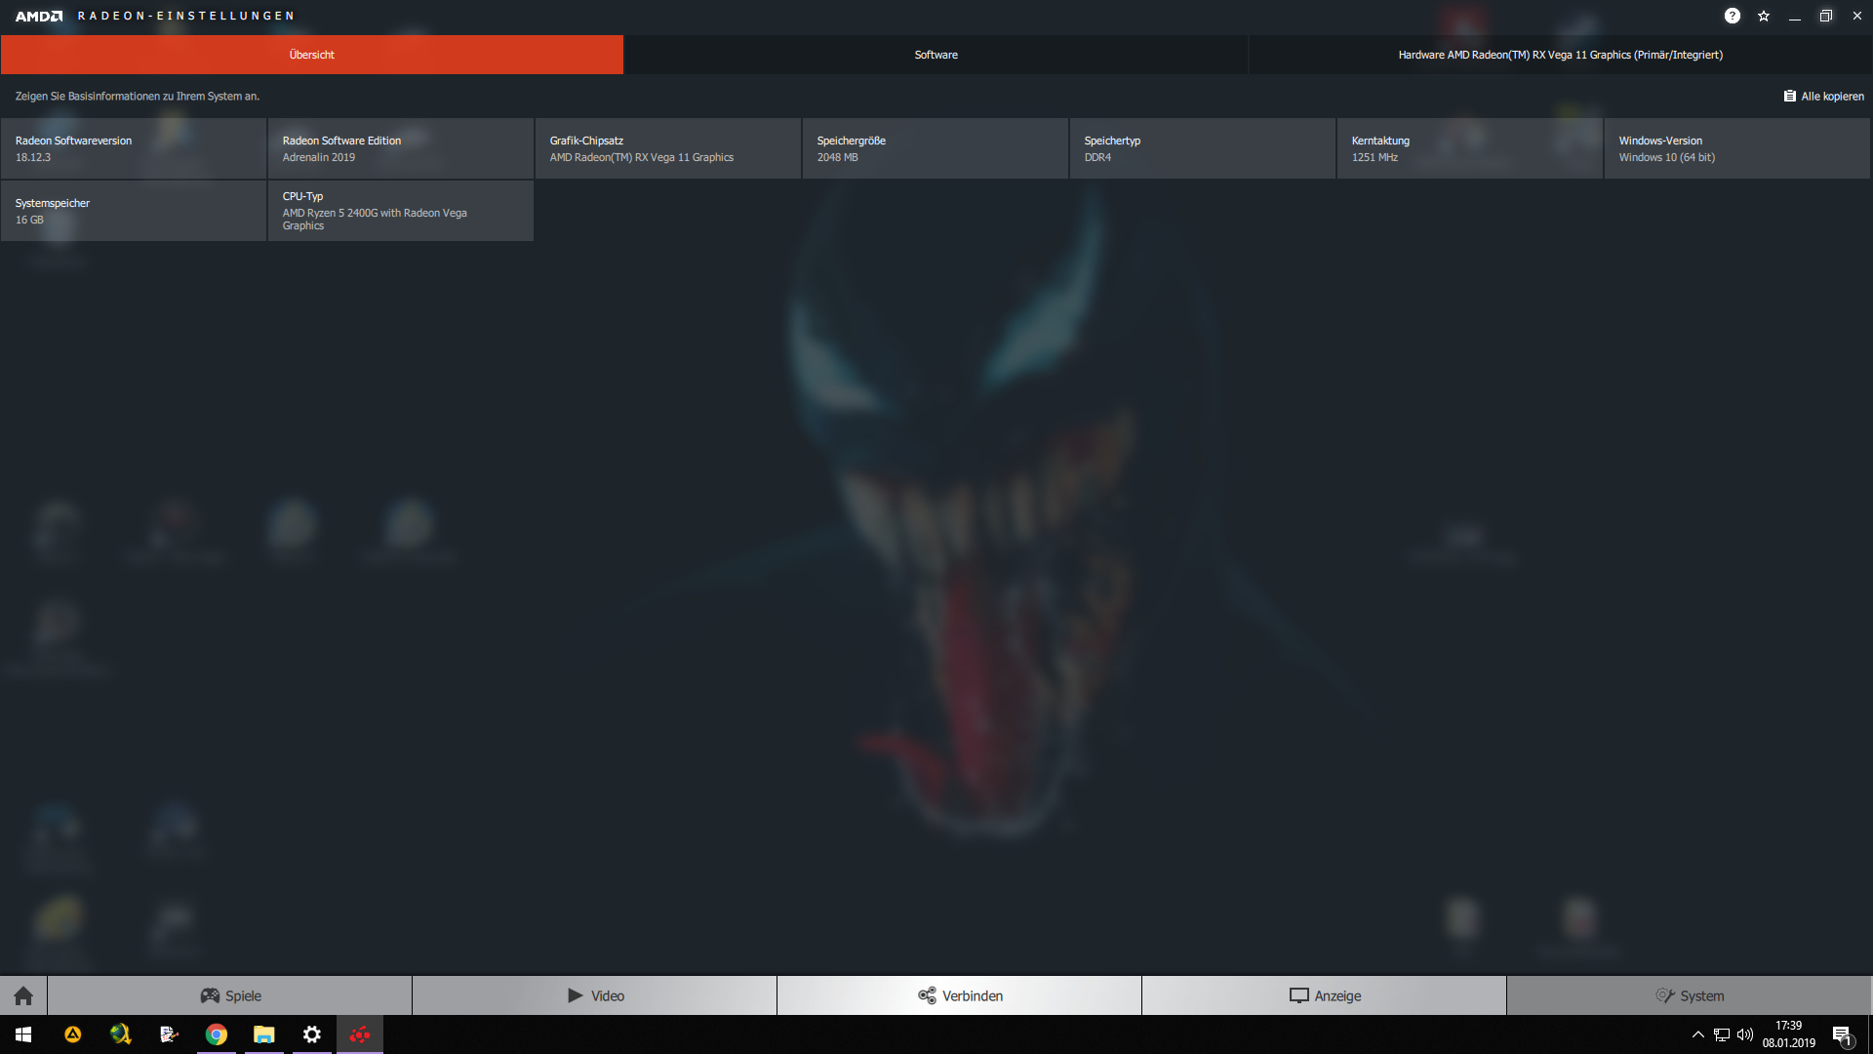Open the Verbinden section

pos(960,995)
